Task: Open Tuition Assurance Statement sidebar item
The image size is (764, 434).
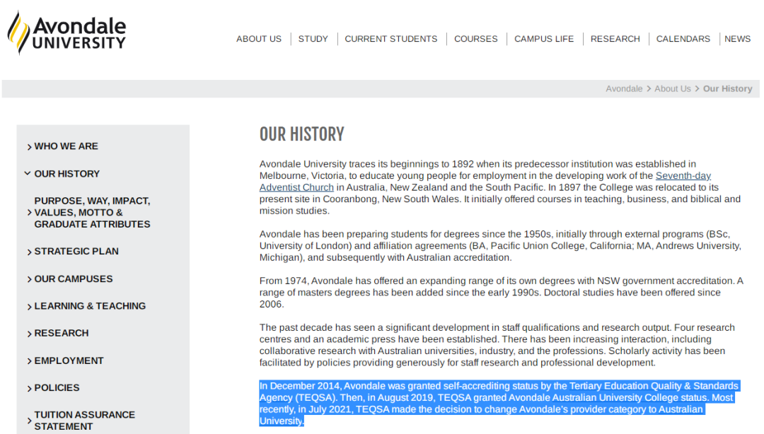Action: [x=84, y=421]
